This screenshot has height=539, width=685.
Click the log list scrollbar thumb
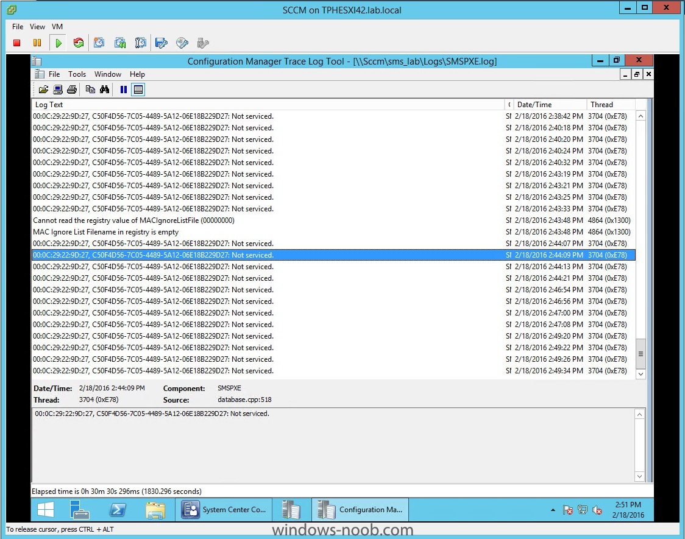tap(641, 353)
